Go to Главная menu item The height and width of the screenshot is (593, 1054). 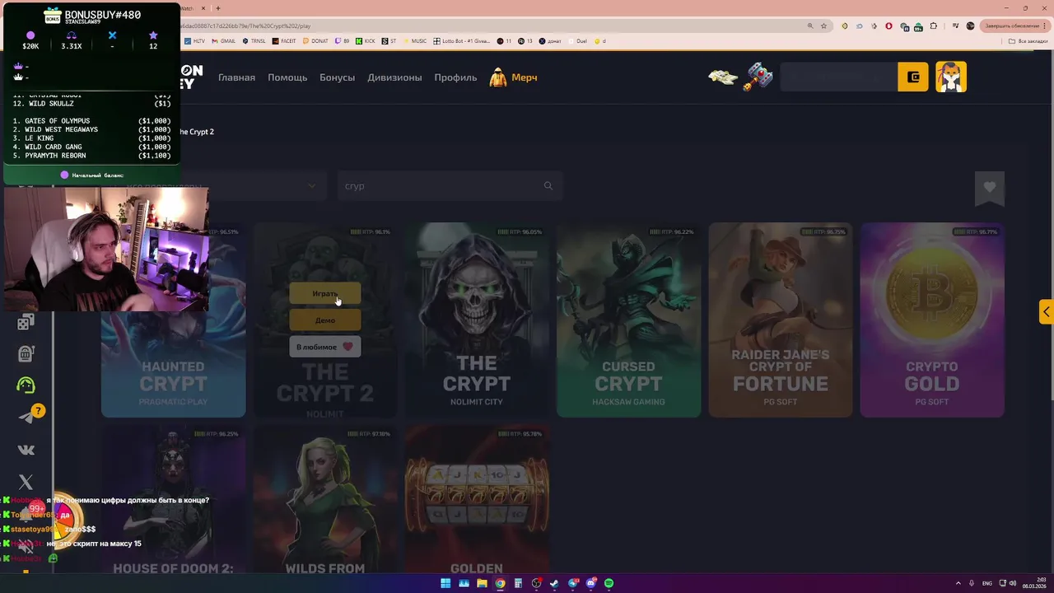(236, 77)
